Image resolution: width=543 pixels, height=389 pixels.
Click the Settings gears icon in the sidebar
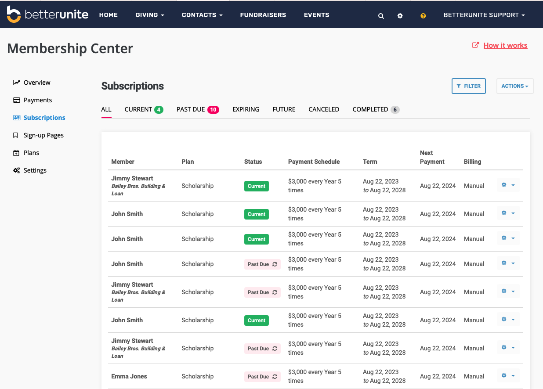[x=16, y=170]
